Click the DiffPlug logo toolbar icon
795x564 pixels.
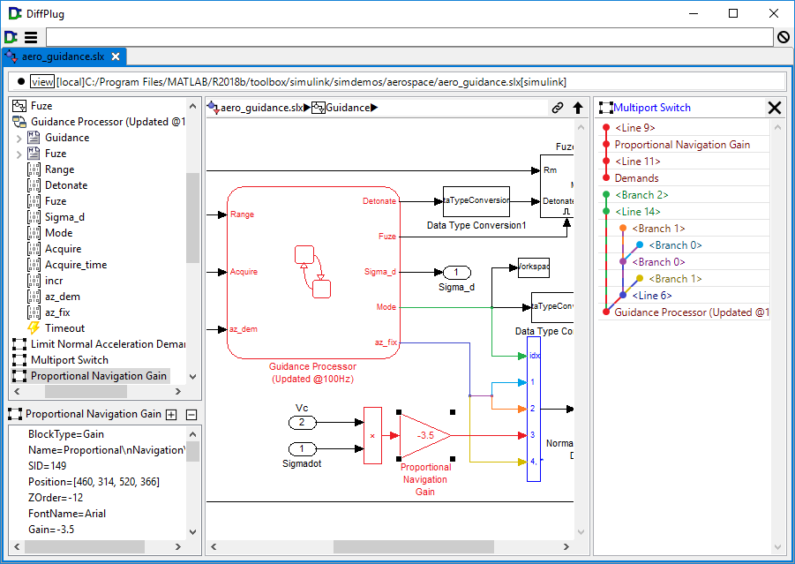tap(11, 37)
